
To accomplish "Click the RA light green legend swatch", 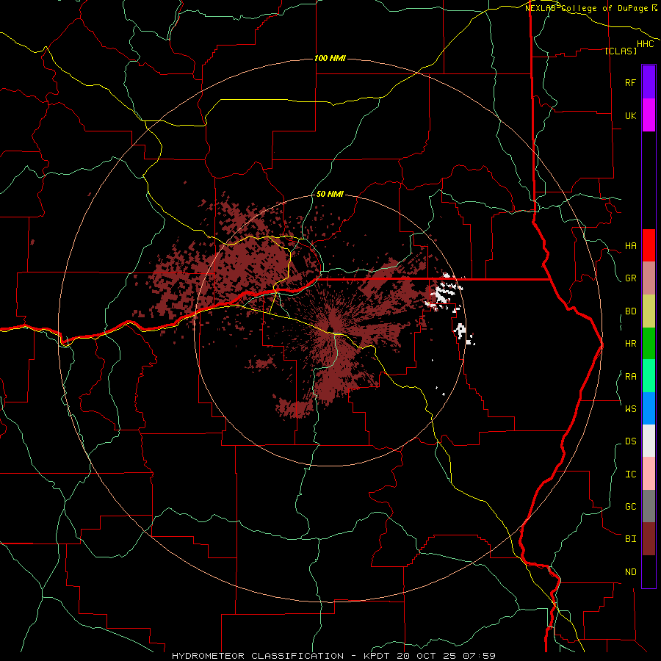I will (649, 376).
